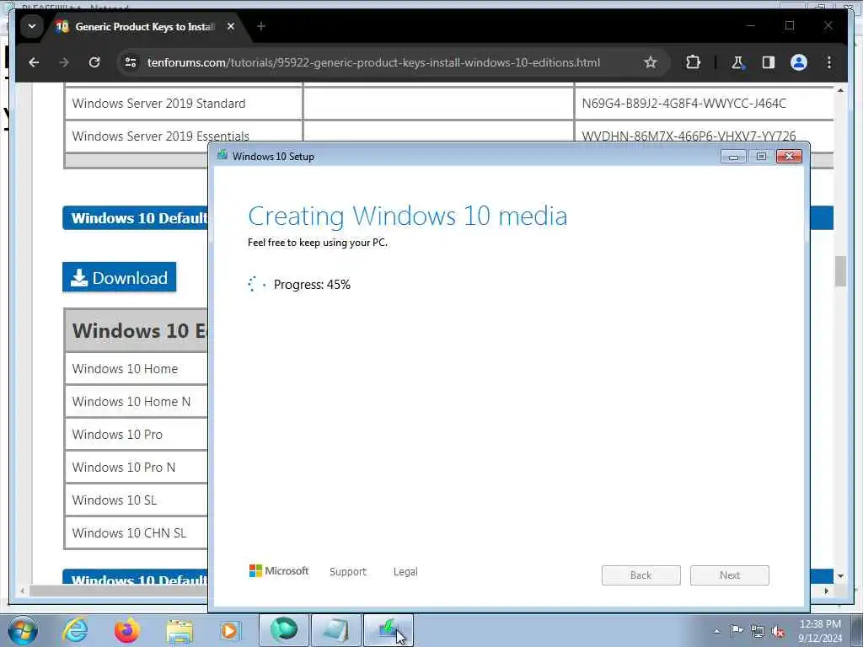863x647 pixels.
Task: Click horizontal scrollbar right arrow
Action: point(826,591)
